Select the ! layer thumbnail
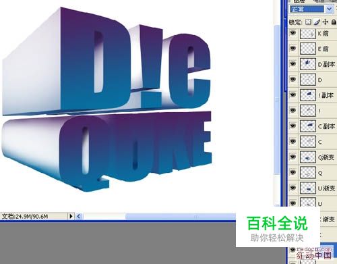The width and height of the screenshot is (337, 264). [x=308, y=111]
